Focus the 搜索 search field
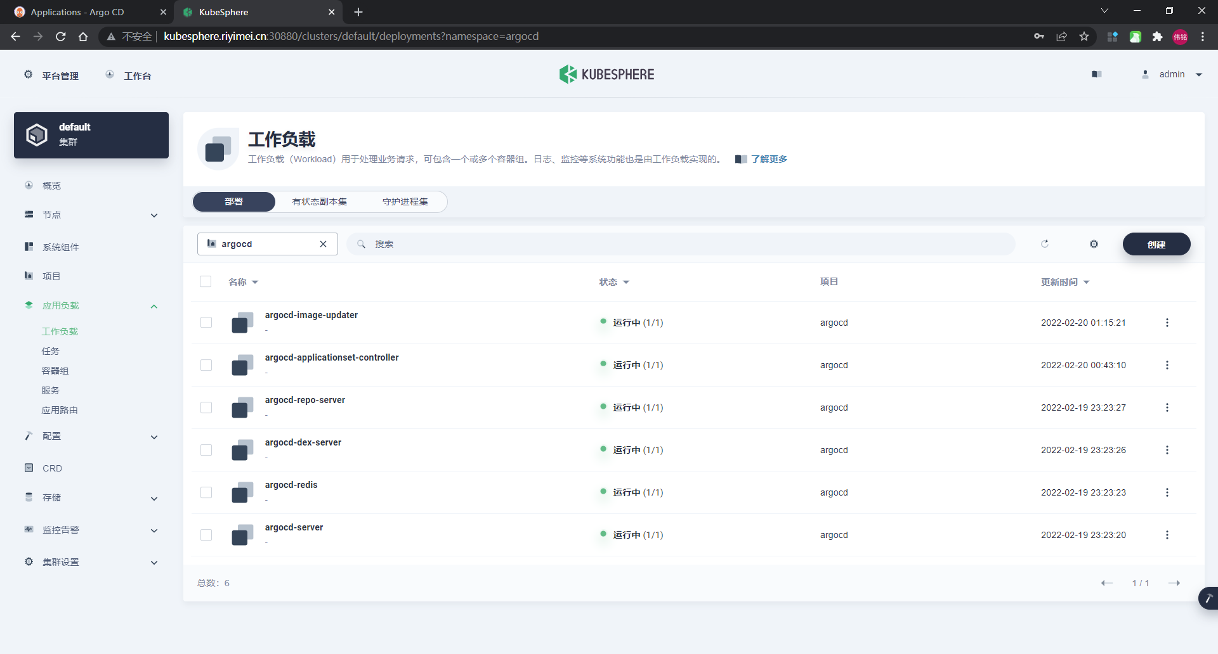The width and height of the screenshot is (1218, 654). tap(681, 244)
